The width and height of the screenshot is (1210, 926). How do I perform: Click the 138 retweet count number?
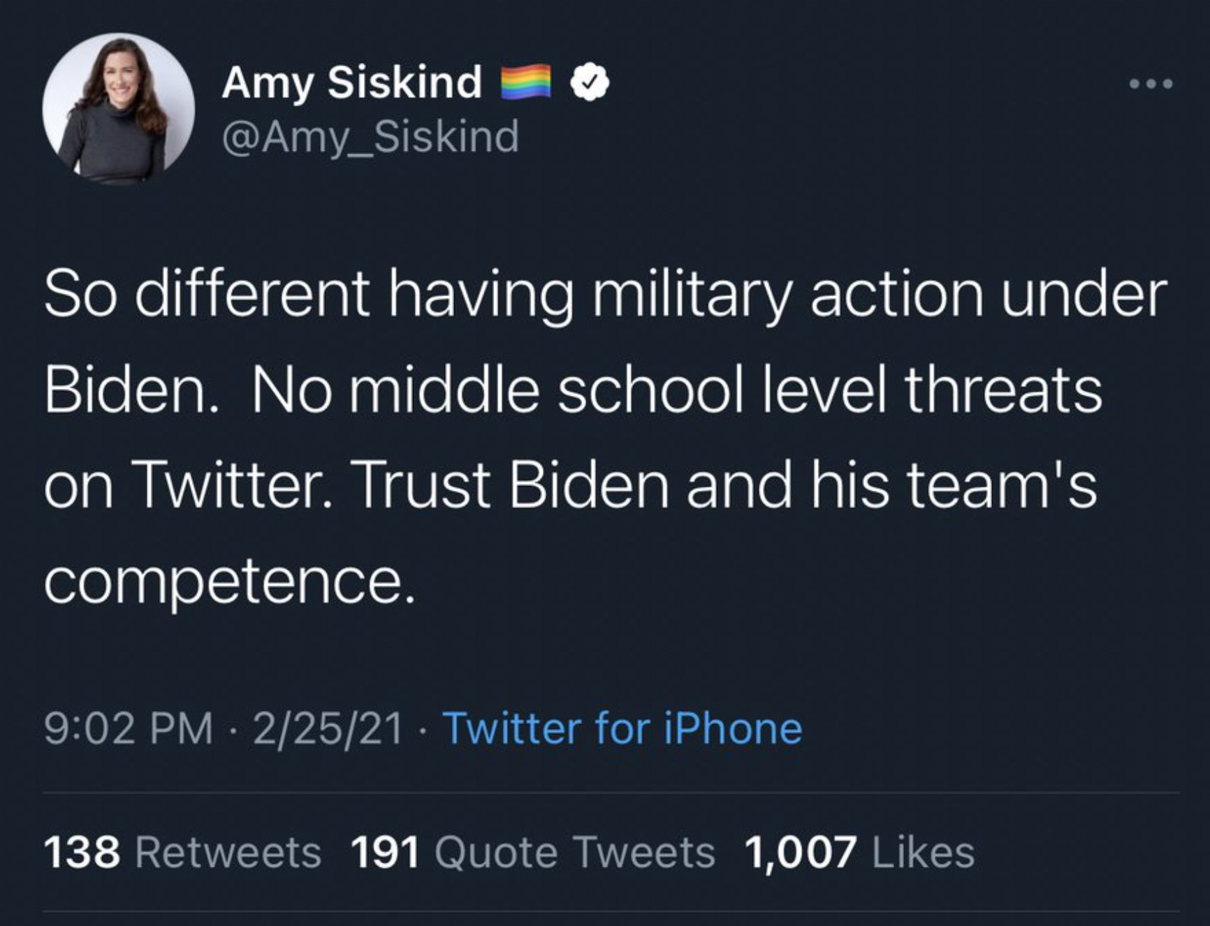82,853
